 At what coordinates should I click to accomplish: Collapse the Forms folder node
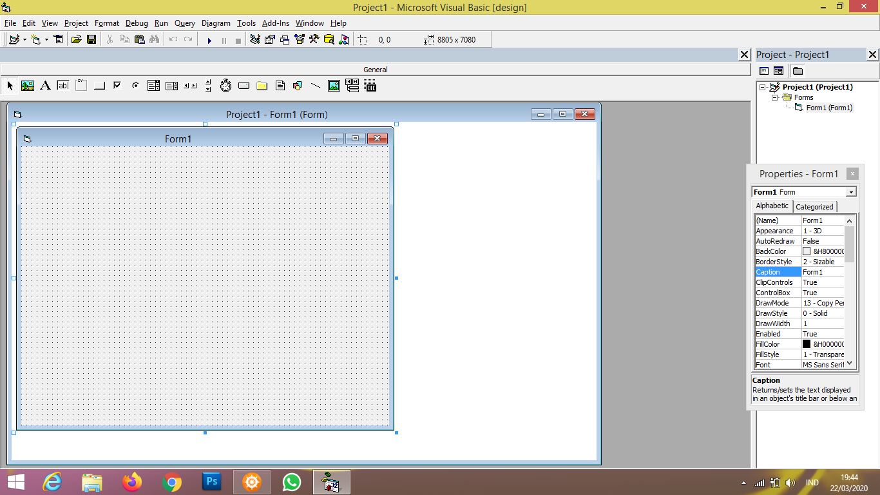775,97
